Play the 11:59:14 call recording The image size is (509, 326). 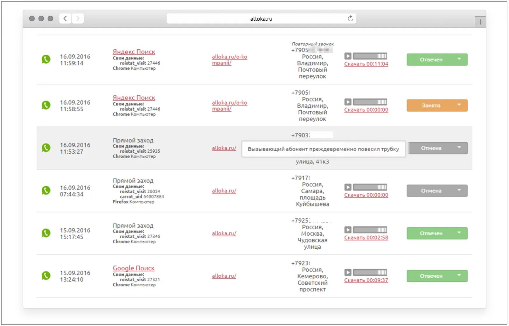(348, 56)
